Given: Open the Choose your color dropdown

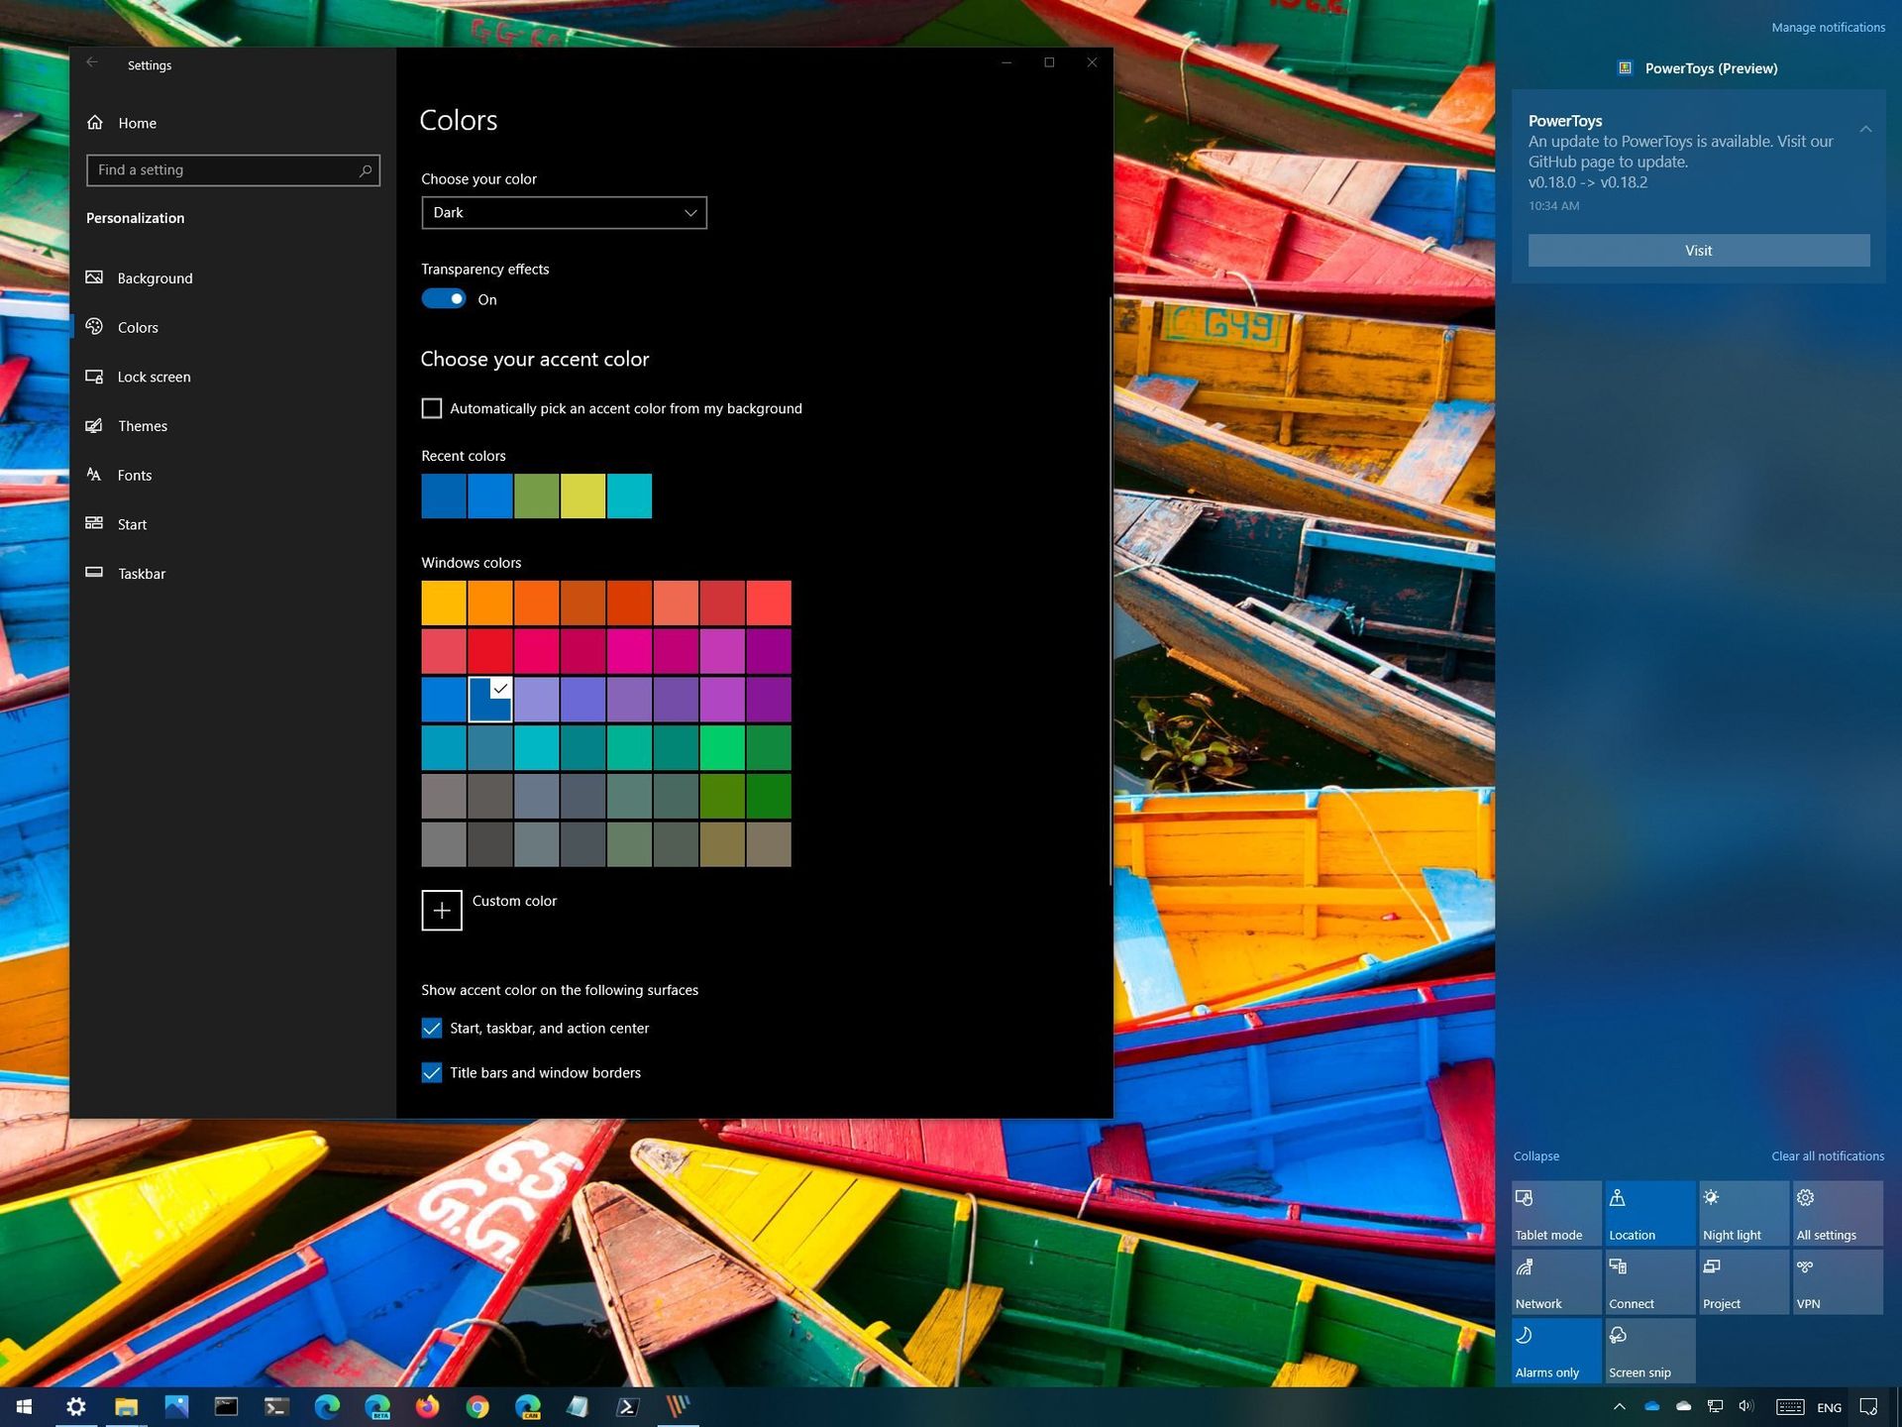Looking at the screenshot, I should (x=564, y=212).
